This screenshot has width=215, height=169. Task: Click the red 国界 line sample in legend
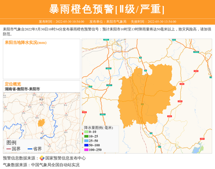point(9,149)
